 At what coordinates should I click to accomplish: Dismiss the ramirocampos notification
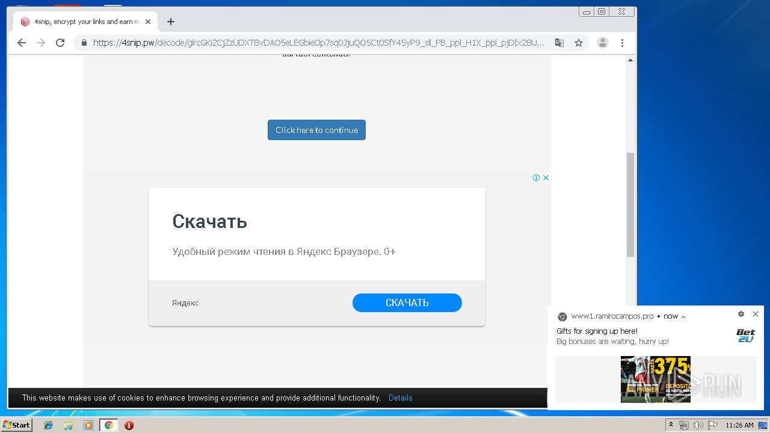[756, 314]
